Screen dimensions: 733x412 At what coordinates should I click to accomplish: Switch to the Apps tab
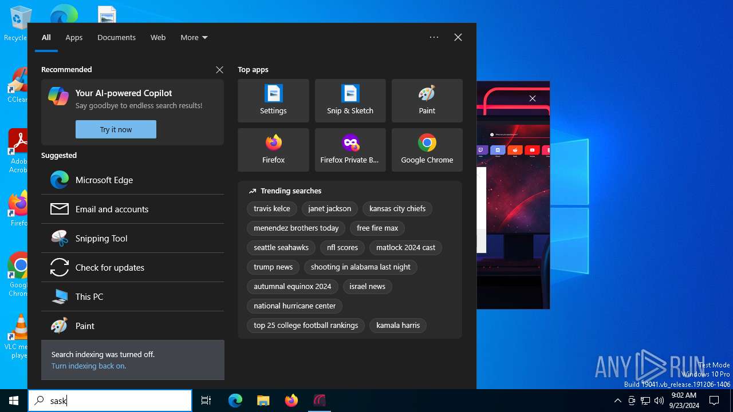tap(74, 37)
